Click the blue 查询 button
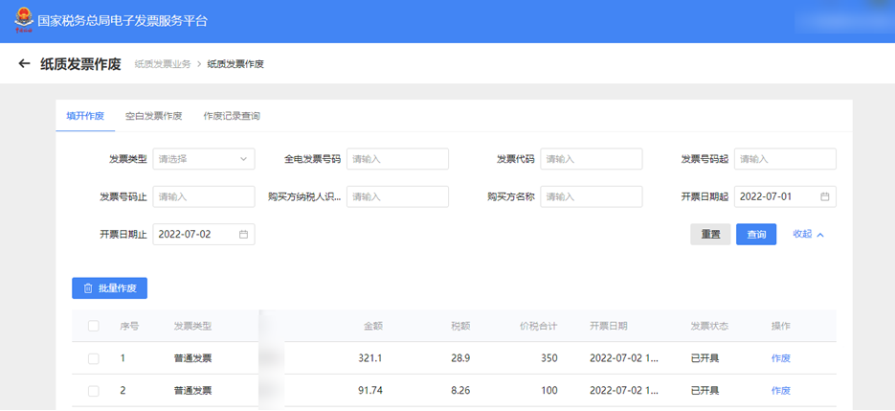This screenshot has width=895, height=411. click(x=756, y=235)
